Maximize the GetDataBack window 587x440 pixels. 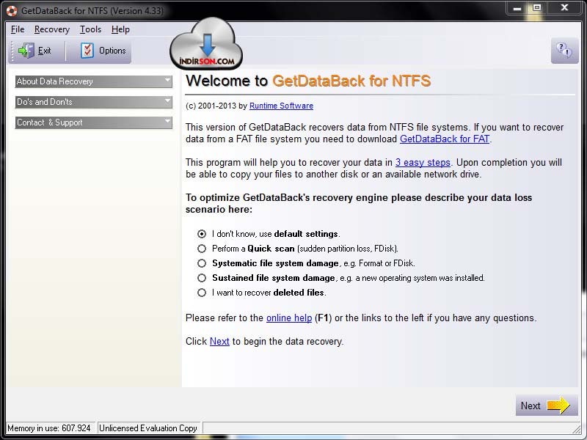pyautogui.click(x=537, y=8)
